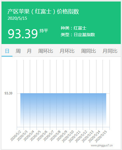Click the 2020/5/12 x-axis label
Viewport: 122px width, 150px height.
(x=81, y=136)
